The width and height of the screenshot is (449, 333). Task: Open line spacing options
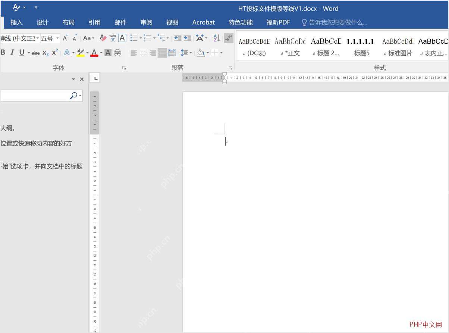coord(184,53)
